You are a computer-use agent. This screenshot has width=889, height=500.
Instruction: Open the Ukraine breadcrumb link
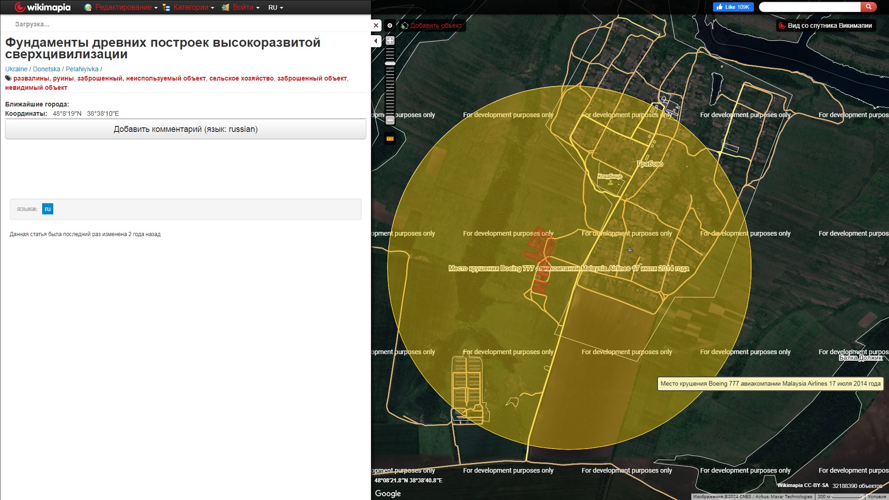(16, 69)
